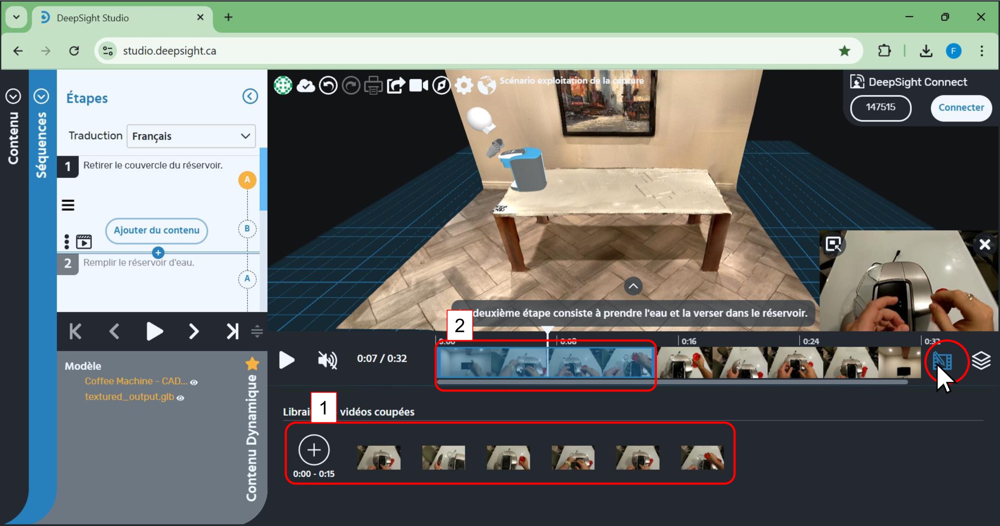The height and width of the screenshot is (526, 1000).
Task: Click the undo icon in viewport toolbar
Action: pos(328,85)
